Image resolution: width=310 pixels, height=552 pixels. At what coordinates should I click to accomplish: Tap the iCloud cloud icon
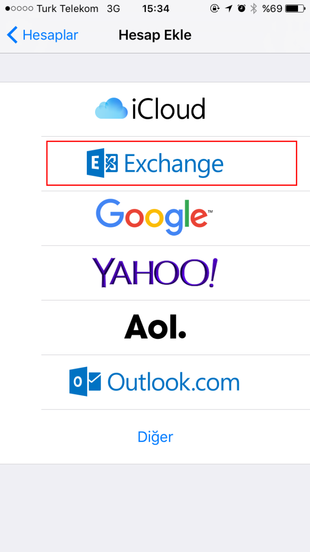point(111,109)
